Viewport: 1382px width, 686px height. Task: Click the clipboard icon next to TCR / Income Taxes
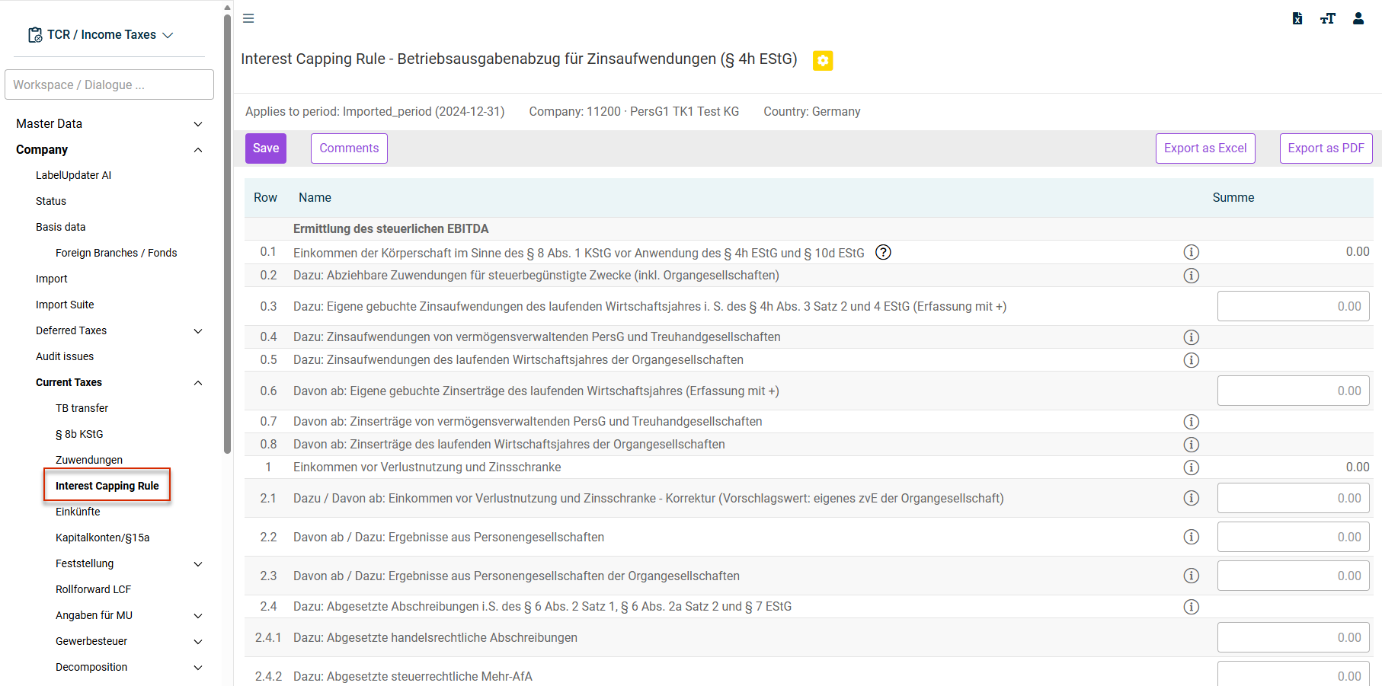[35, 35]
